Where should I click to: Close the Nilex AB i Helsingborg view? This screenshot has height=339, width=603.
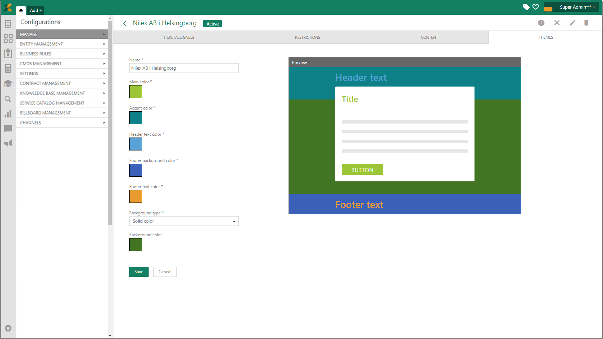coord(557,23)
